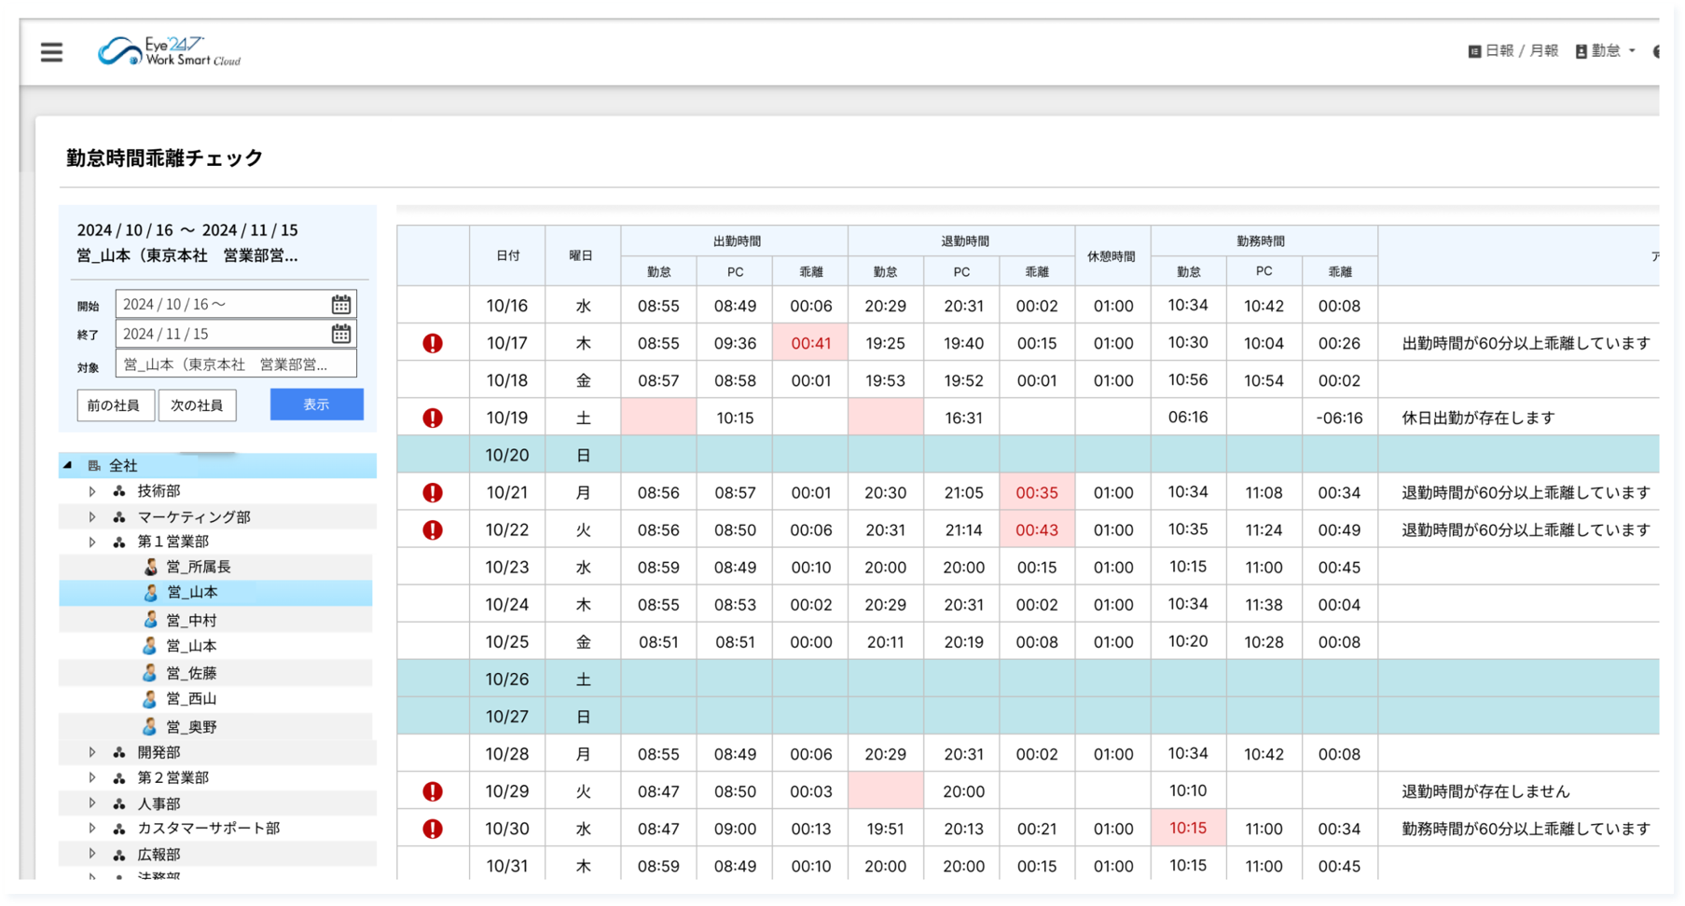Go to 前の社員

pyautogui.click(x=115, y=405)
